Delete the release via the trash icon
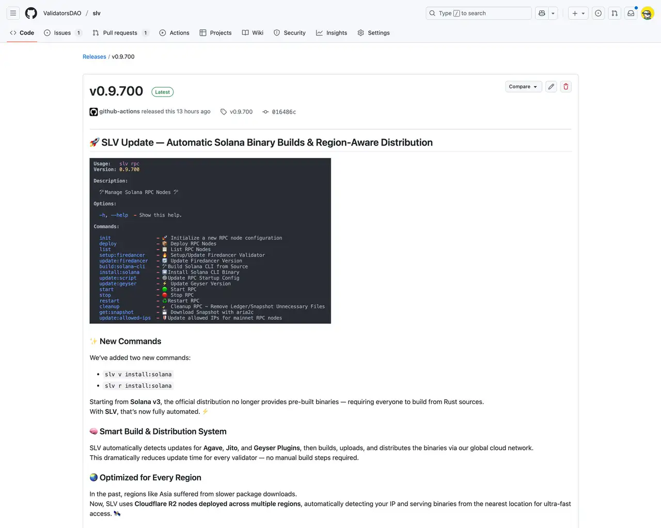This screenshot has height=528, width=661. 565,86
